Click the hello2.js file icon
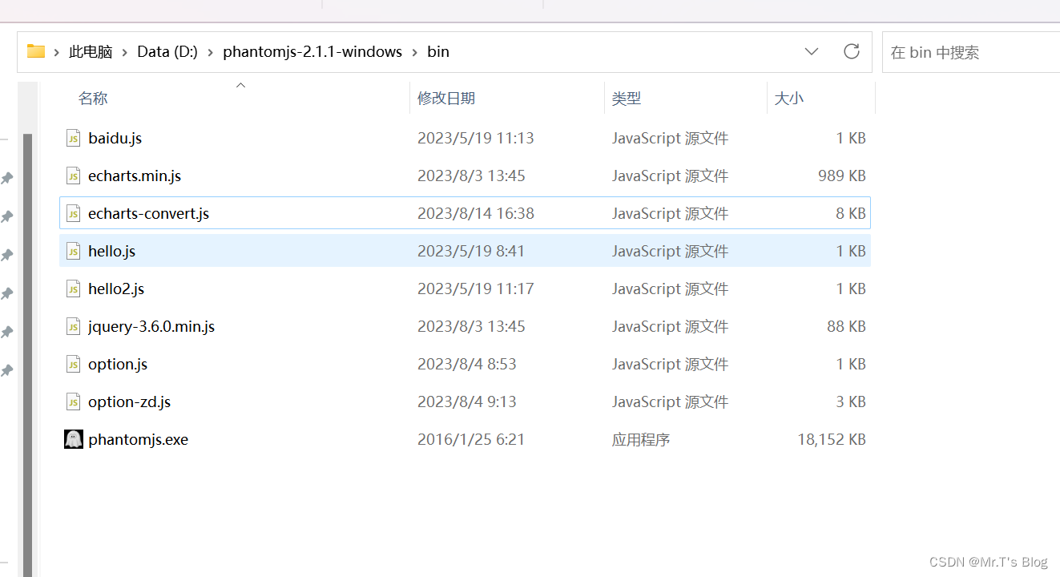Image resolution: width=1060 pixels, height=577 pixels. coord(73,288)
